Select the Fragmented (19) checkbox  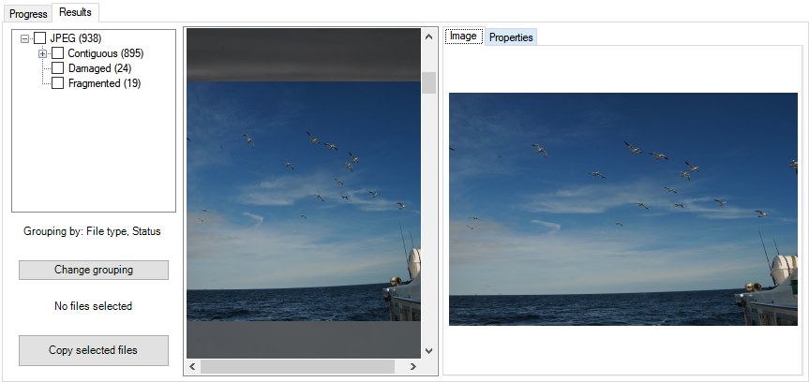coord(57,83)
